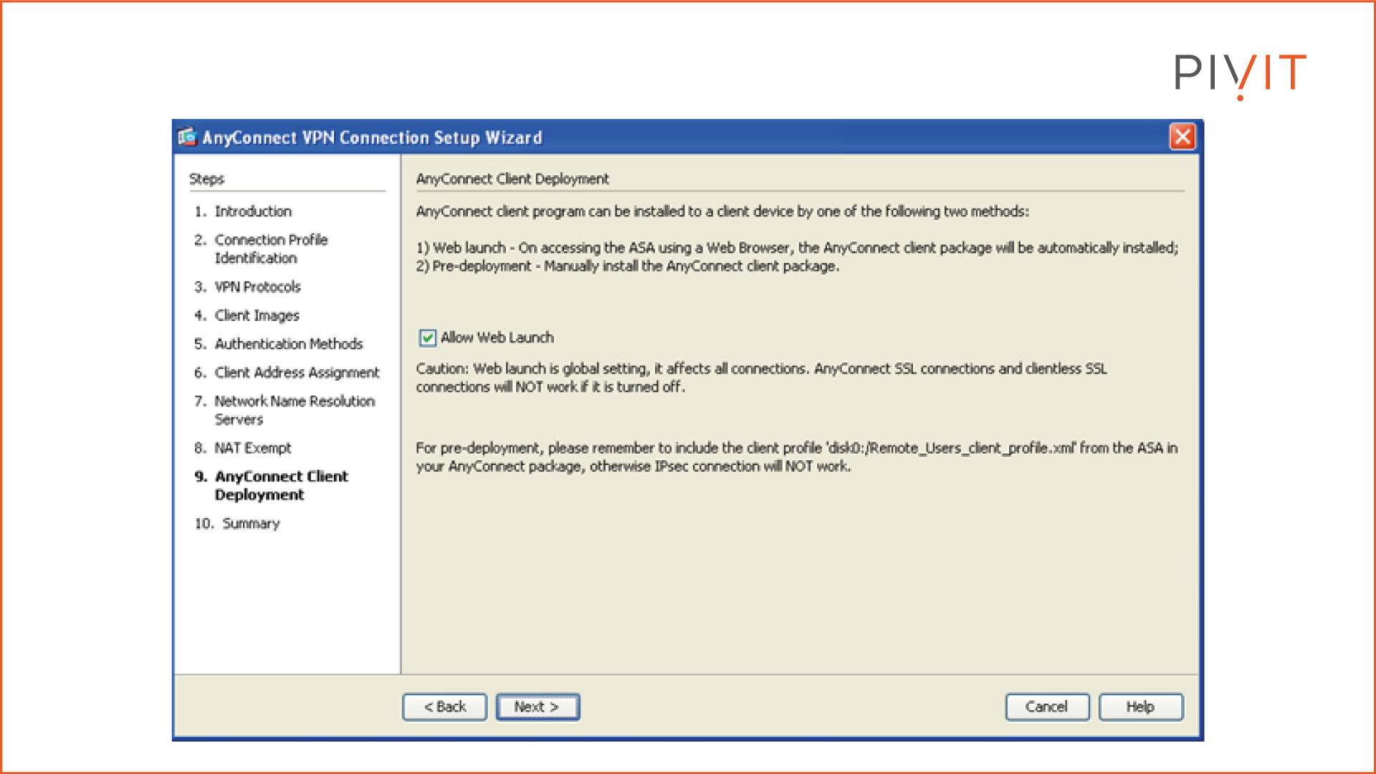The width and height of the screenshot is (1376, 774).
Task: Click the Web launch method description
Action: coord(797,248)
